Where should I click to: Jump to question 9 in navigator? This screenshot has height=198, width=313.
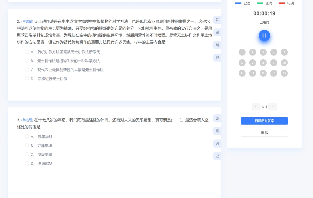click(x=274, y=63)
